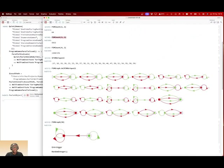This screenshot has height=168, width=224.
Task: Click the RandomInteger[] input line
Action: [59, 152]
